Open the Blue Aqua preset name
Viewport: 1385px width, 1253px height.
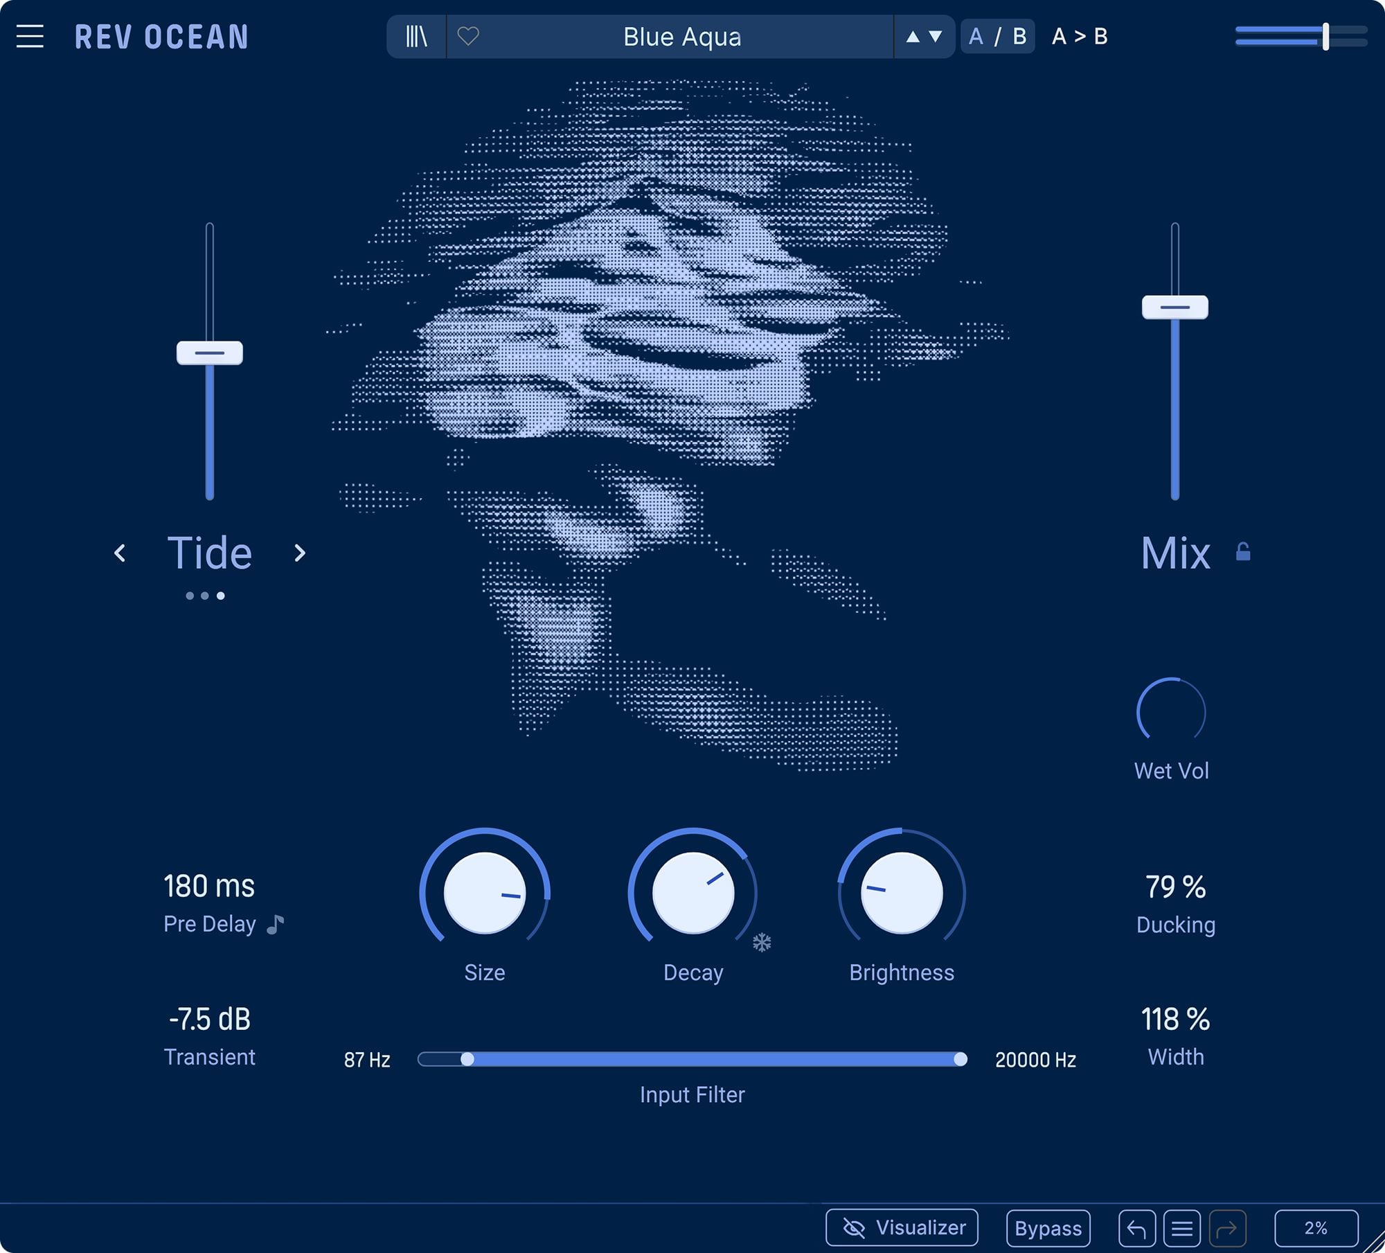682,37
